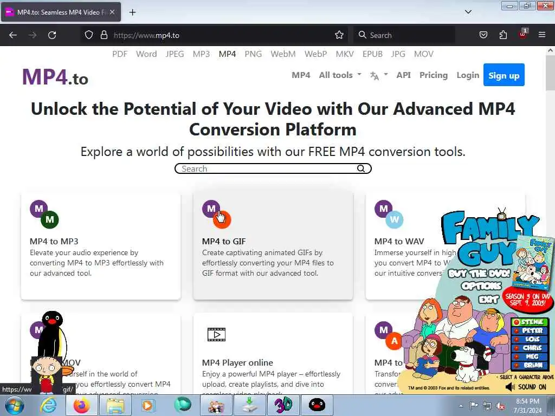The height and width of the screenshot is (416, 555).
Task: Expand the All tools dropdown
Action: [340, 75]
